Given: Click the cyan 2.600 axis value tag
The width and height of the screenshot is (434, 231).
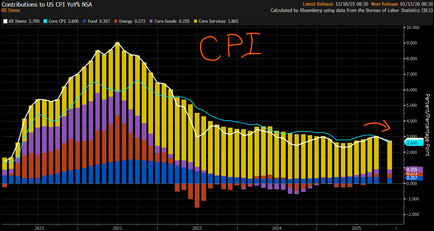Looking at the screenshot, I should pyautogui.click(x=413, y=143).
